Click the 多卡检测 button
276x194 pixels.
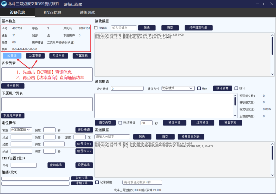(13, 86)
